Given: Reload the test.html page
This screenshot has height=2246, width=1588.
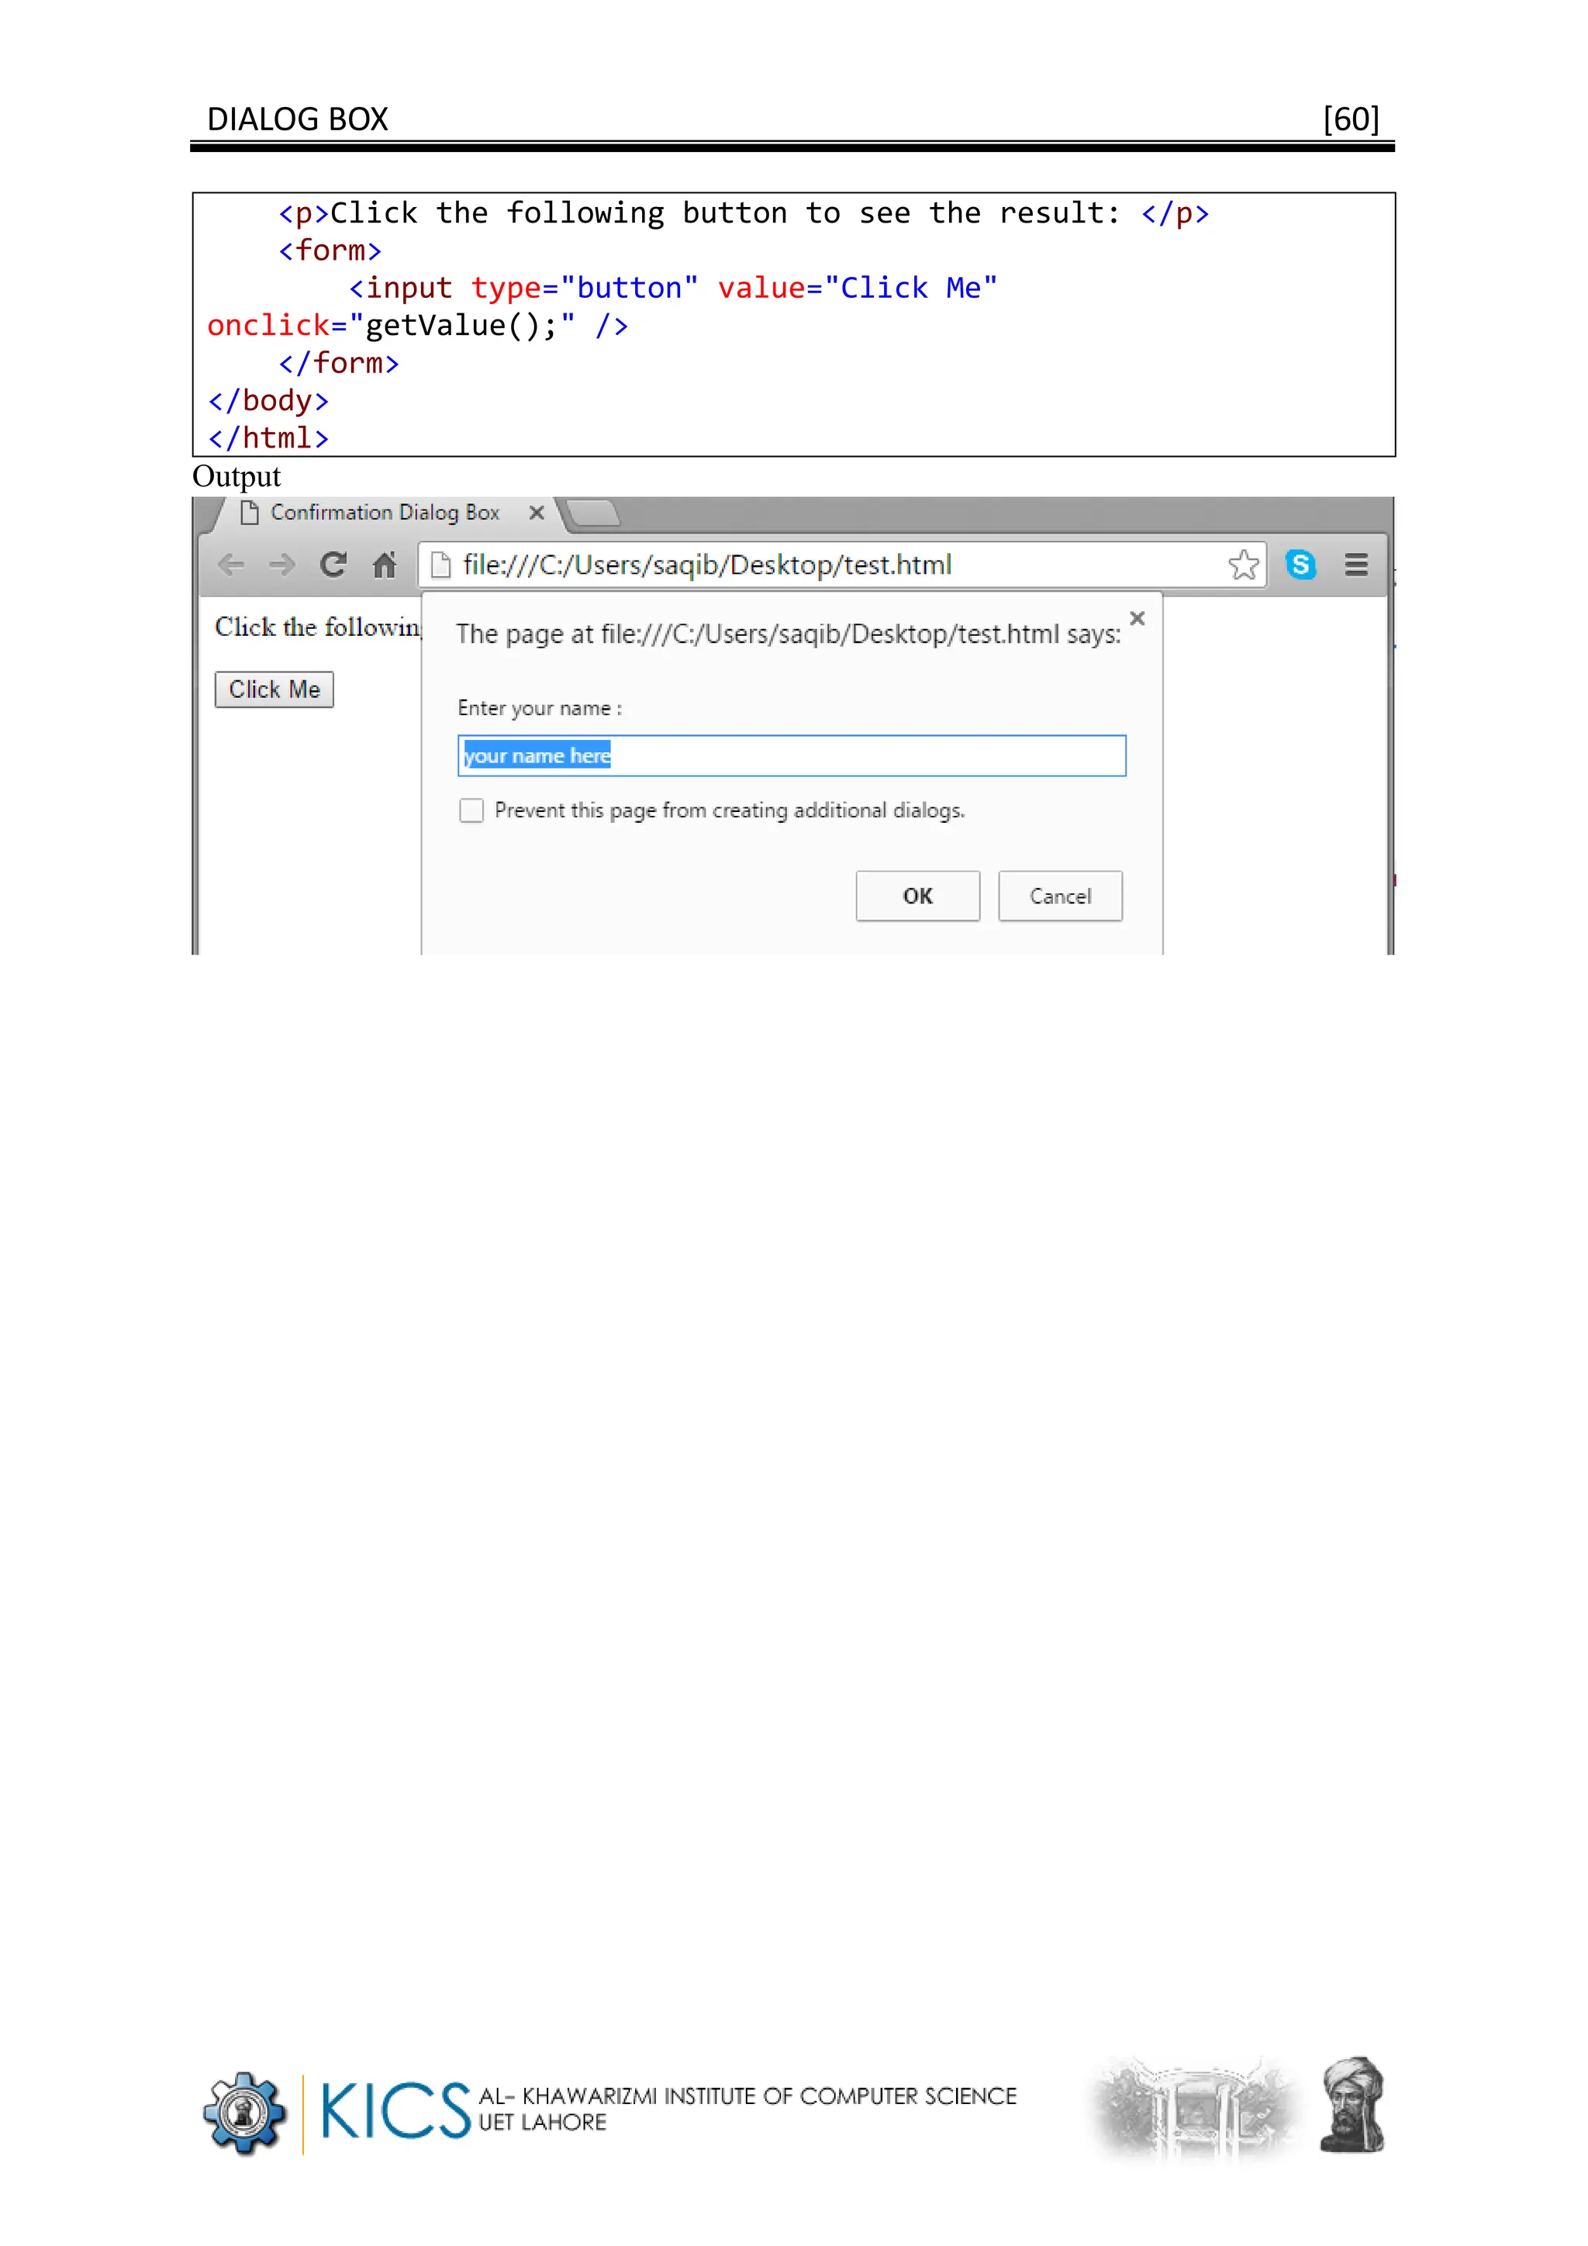Looking at the screenshot, I should click(x=333, y=565).
